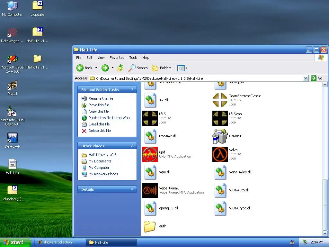Image resolution: width=329 pixels, height=247 pixels.
Task: Open the Help menu
Action: click(x=146, y=58)
